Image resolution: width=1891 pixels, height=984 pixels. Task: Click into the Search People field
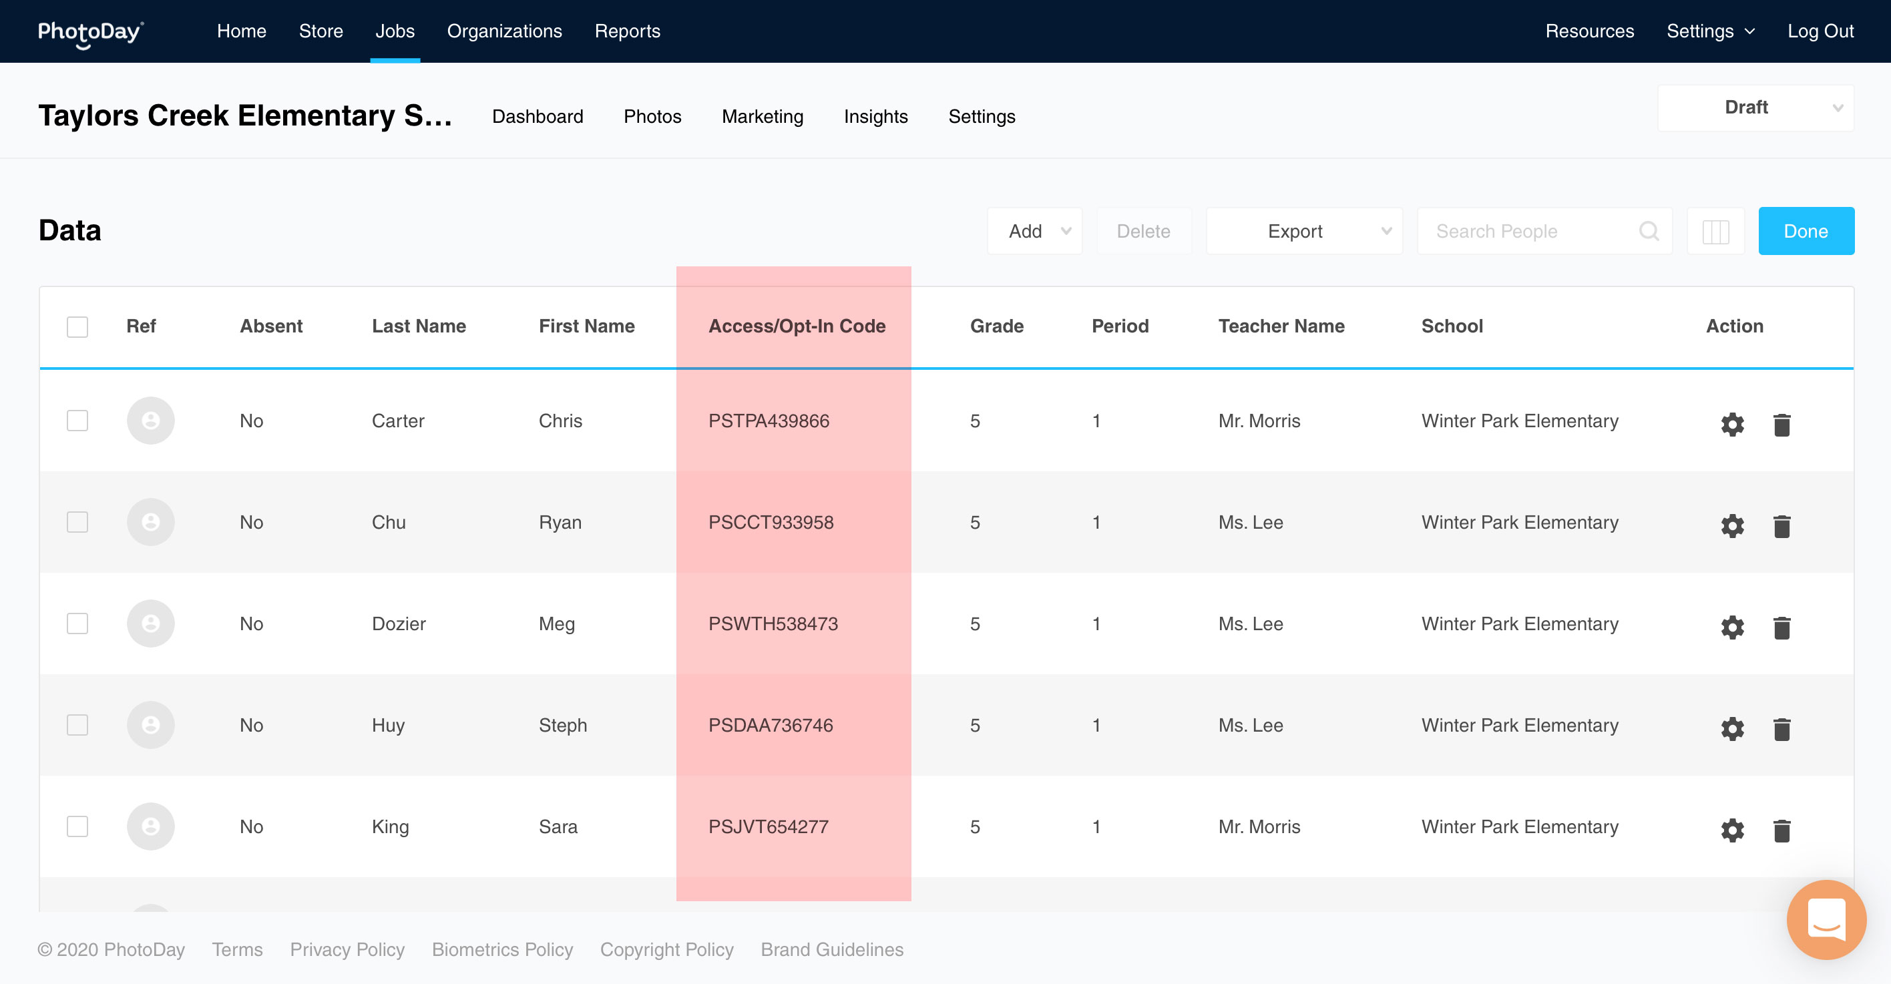pos(1527,231)
